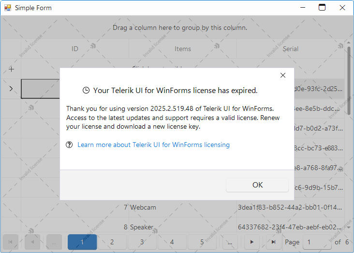Jump to last page icon
Image resolution: width=354 pixels, height=253 pixels.
click(273, 242)
